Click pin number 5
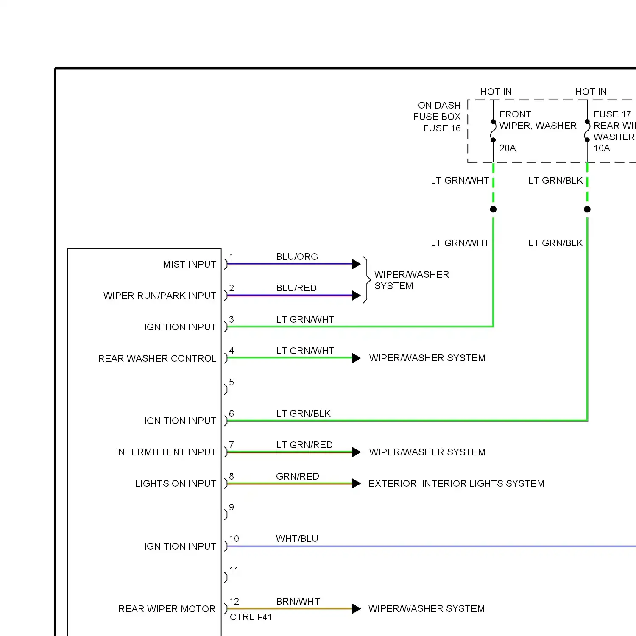 tap(232, 382)
